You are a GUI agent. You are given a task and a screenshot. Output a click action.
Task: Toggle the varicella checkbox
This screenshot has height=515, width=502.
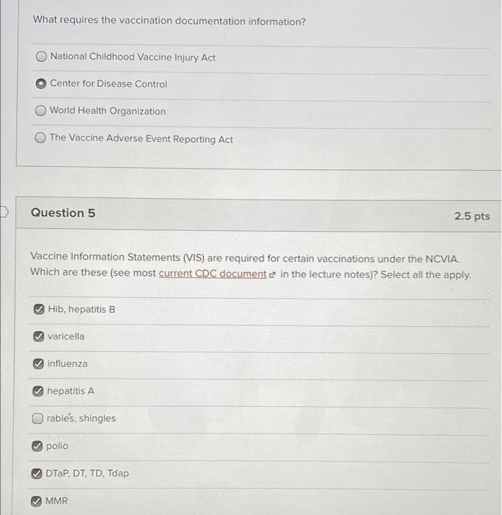(x=38, y=336)
